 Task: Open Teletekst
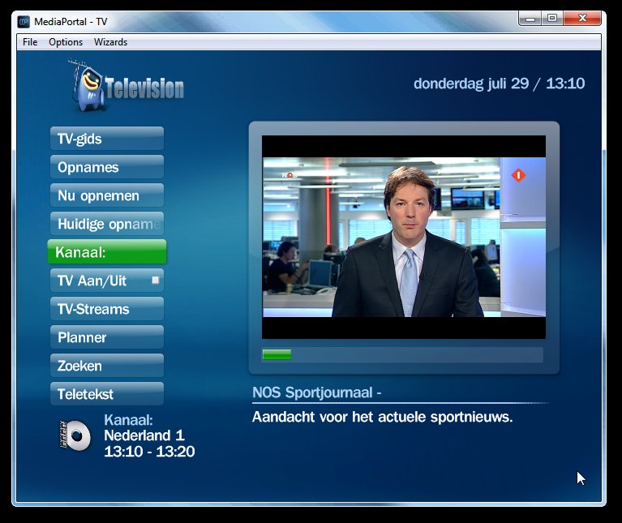coord(107,394)
